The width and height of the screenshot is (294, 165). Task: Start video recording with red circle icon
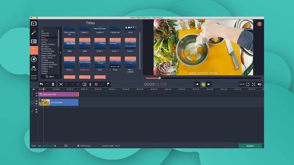click(x=96, y=84)
